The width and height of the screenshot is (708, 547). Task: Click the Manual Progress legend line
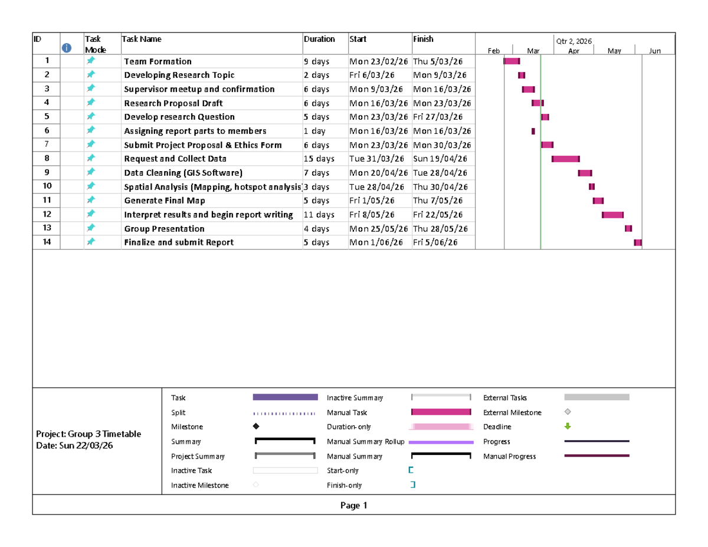pyautogui.click(x=597, y=456)
